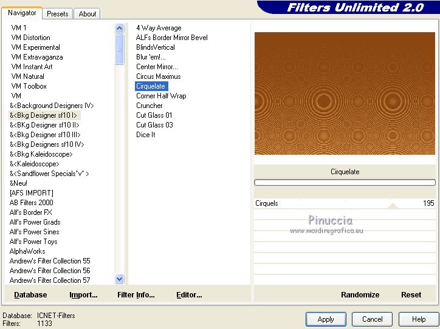Click the Cirquels value 195
The width and height of the screenshot is (440, 329).
(x=428, y=203)
